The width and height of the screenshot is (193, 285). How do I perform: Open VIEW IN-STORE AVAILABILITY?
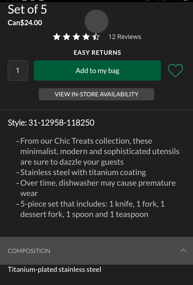tap(96, 94)
